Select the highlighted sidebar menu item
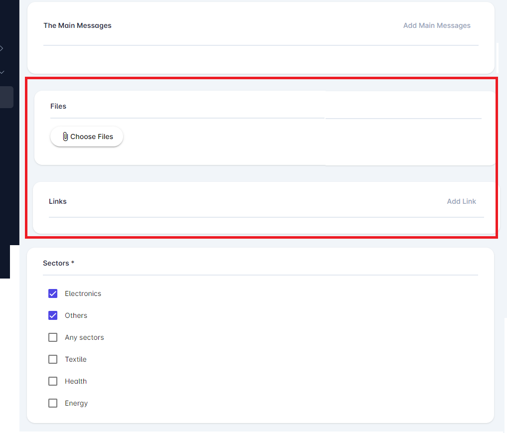 click(6, 97)
